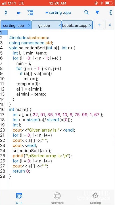
Task: Tap the search magnifier icon
Action: [86, 13]
